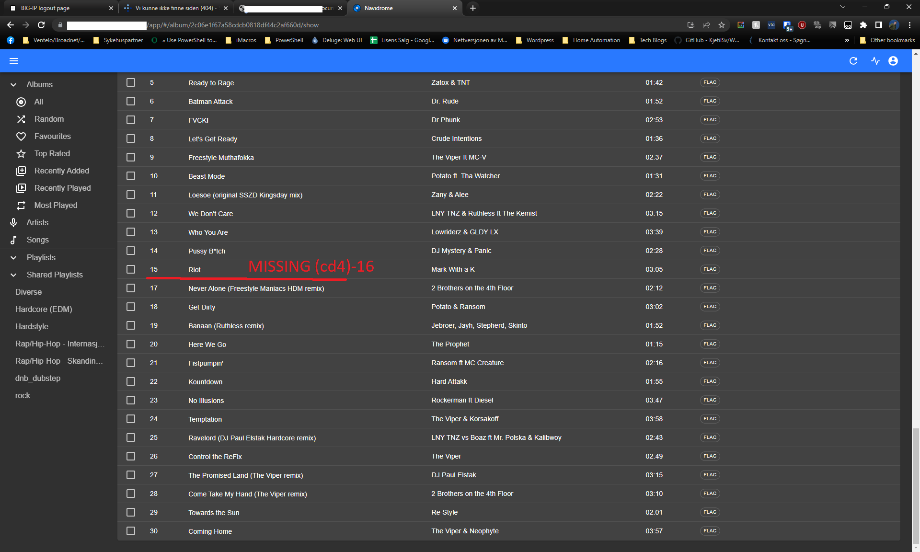Image resolution: width=920 pixels, height=552 pixels.
Task: Click the Top Rated star icon
Action: click(21, 153)
